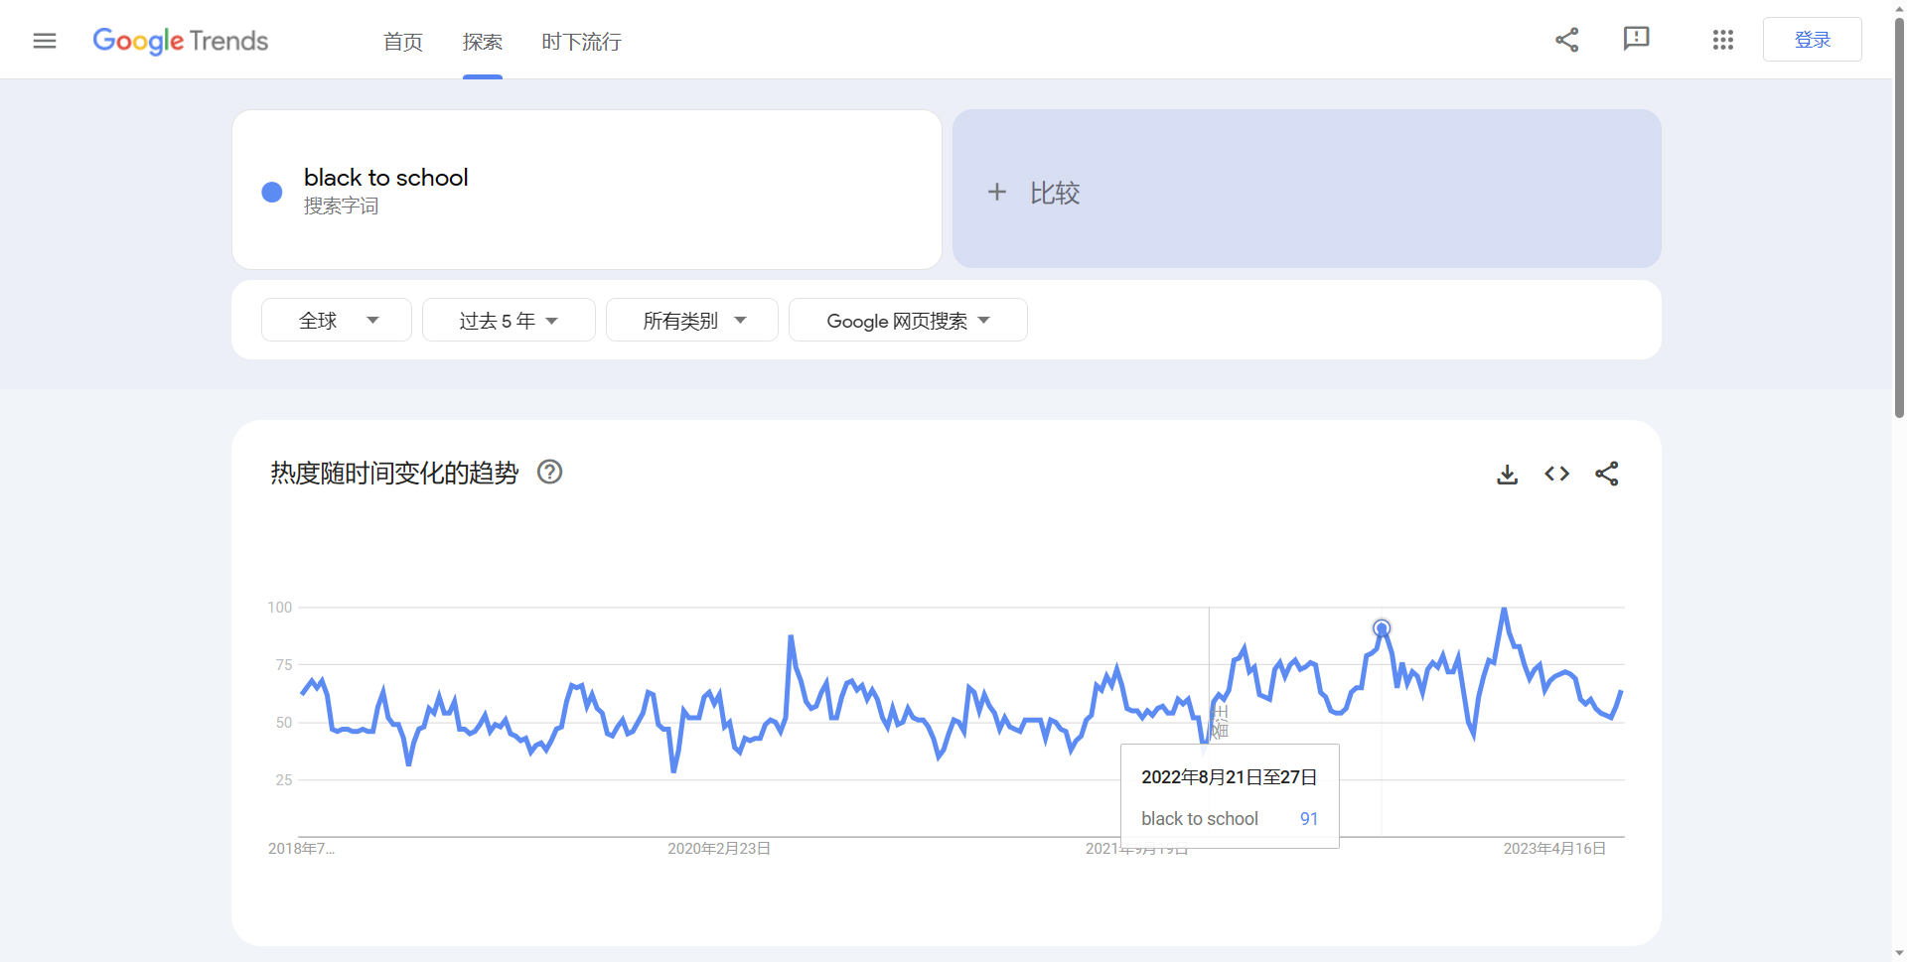
Task: Click the scrollbar down arrow
Action: (1899, 953)
